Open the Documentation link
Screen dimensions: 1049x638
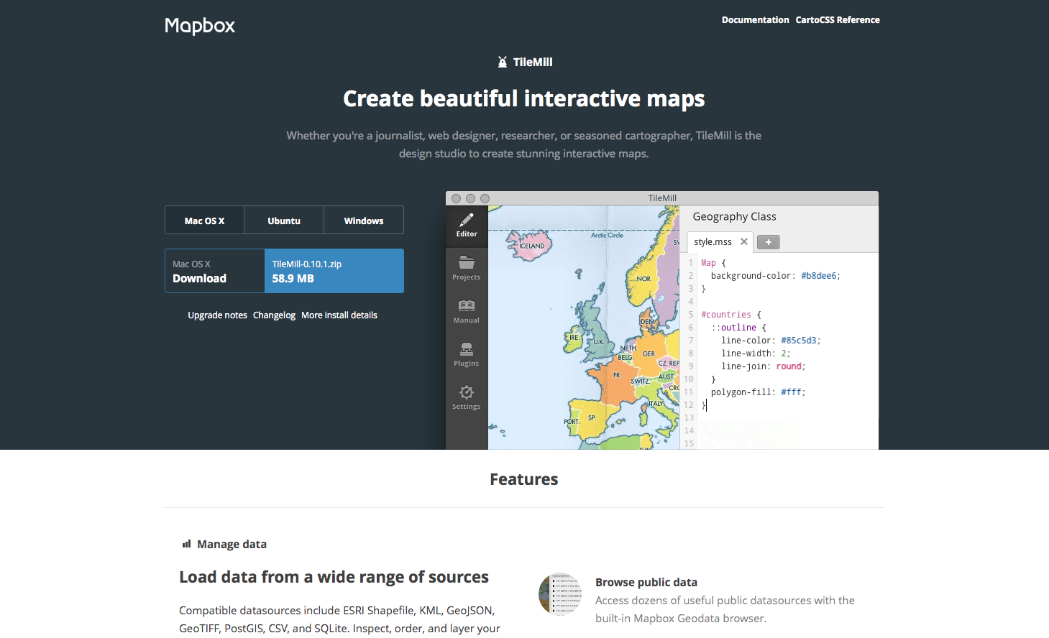(755, 20)
